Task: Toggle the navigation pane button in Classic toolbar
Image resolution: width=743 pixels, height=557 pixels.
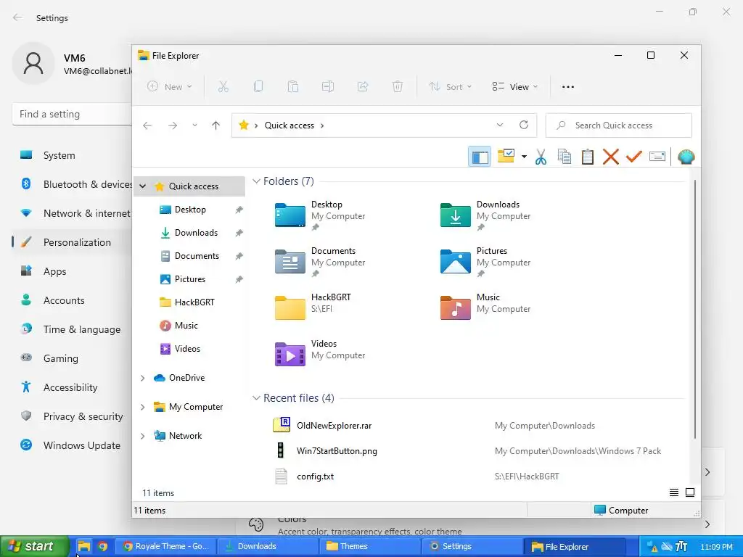Action: [479, 157]
